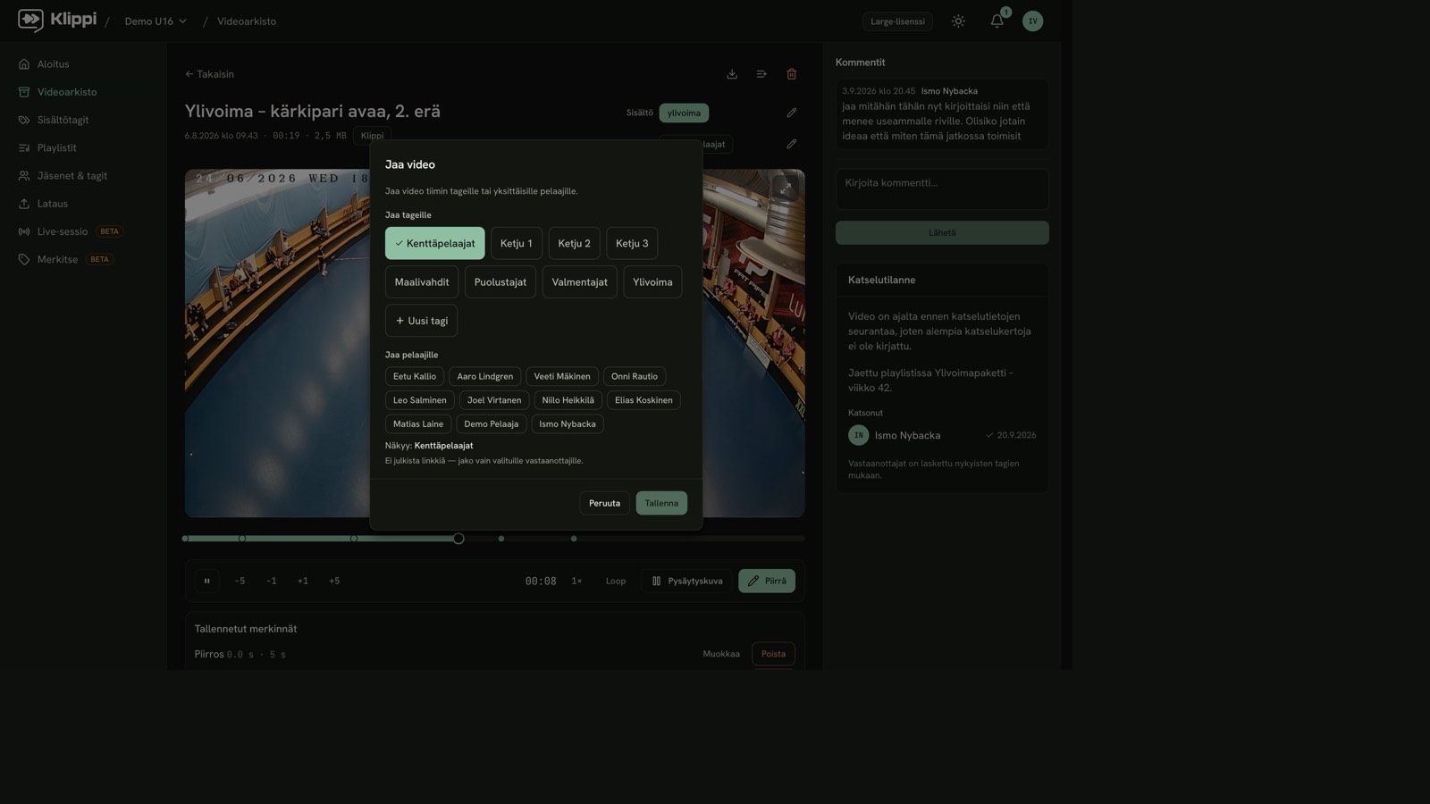The image size is (1430, 804).
Task: Deselect the Kenttäpelaajat tag
Action: tap(435, 243)
